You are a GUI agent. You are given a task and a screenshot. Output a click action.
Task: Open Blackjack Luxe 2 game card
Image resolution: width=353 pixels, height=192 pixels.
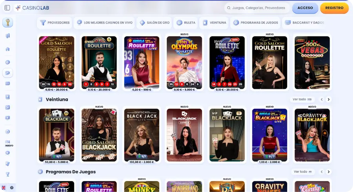coord(184,135)
